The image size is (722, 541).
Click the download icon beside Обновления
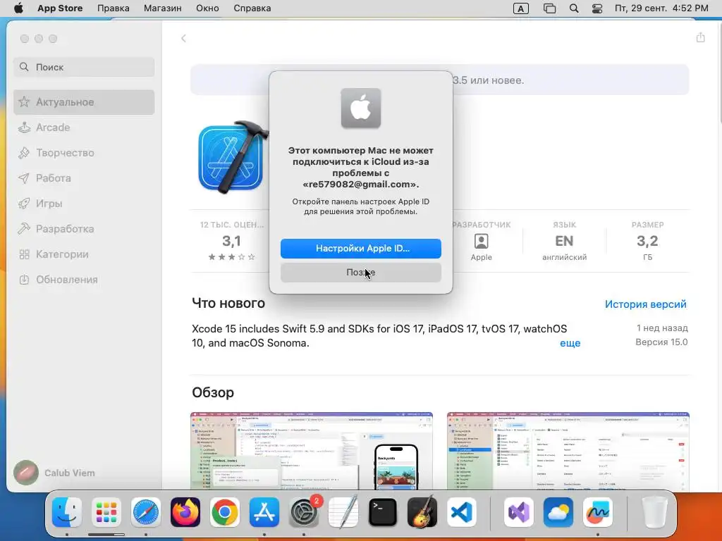[x=24, y=279]
